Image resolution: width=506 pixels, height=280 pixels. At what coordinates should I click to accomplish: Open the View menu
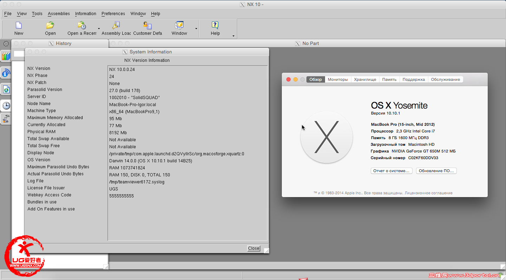point(22,14)
